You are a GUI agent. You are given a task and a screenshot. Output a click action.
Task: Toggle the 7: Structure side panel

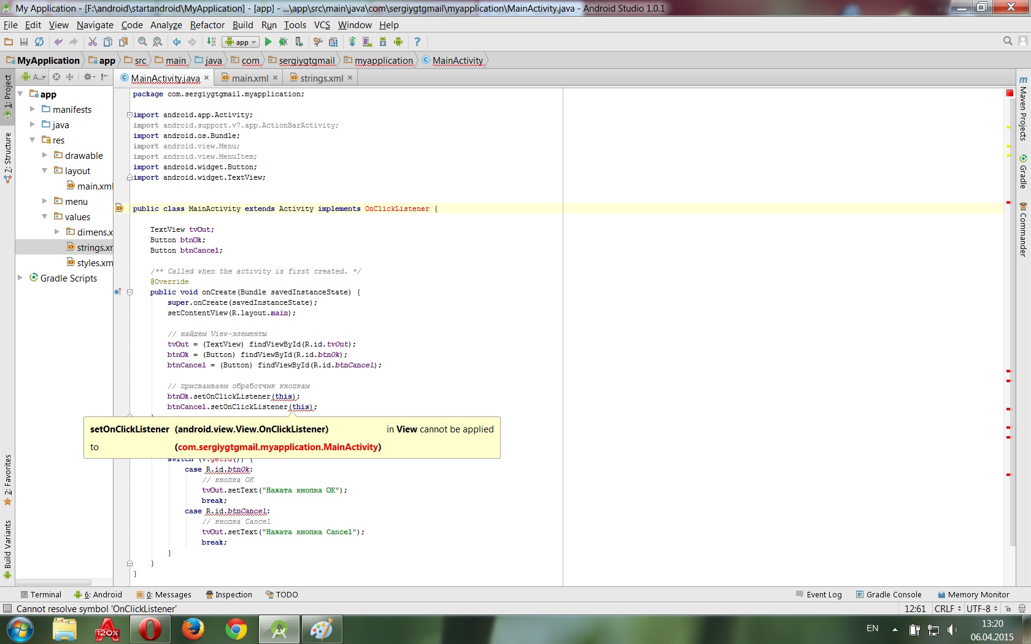point(7,157)
